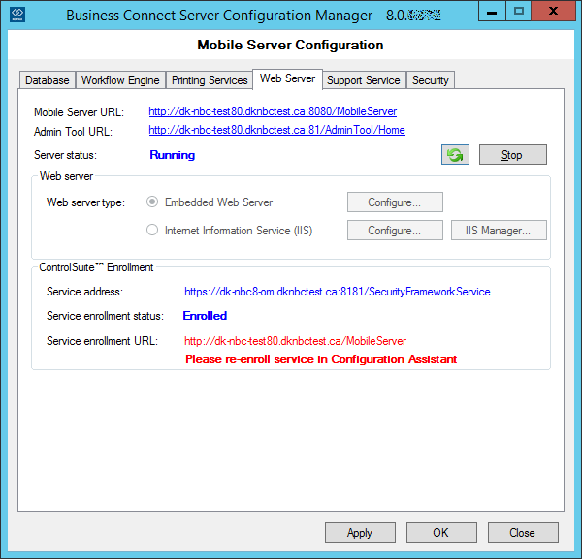Image resolution: width=582 pixels, height=559 pixels.
Task: Select the Web Server tab
Action: tap(287, 78)
